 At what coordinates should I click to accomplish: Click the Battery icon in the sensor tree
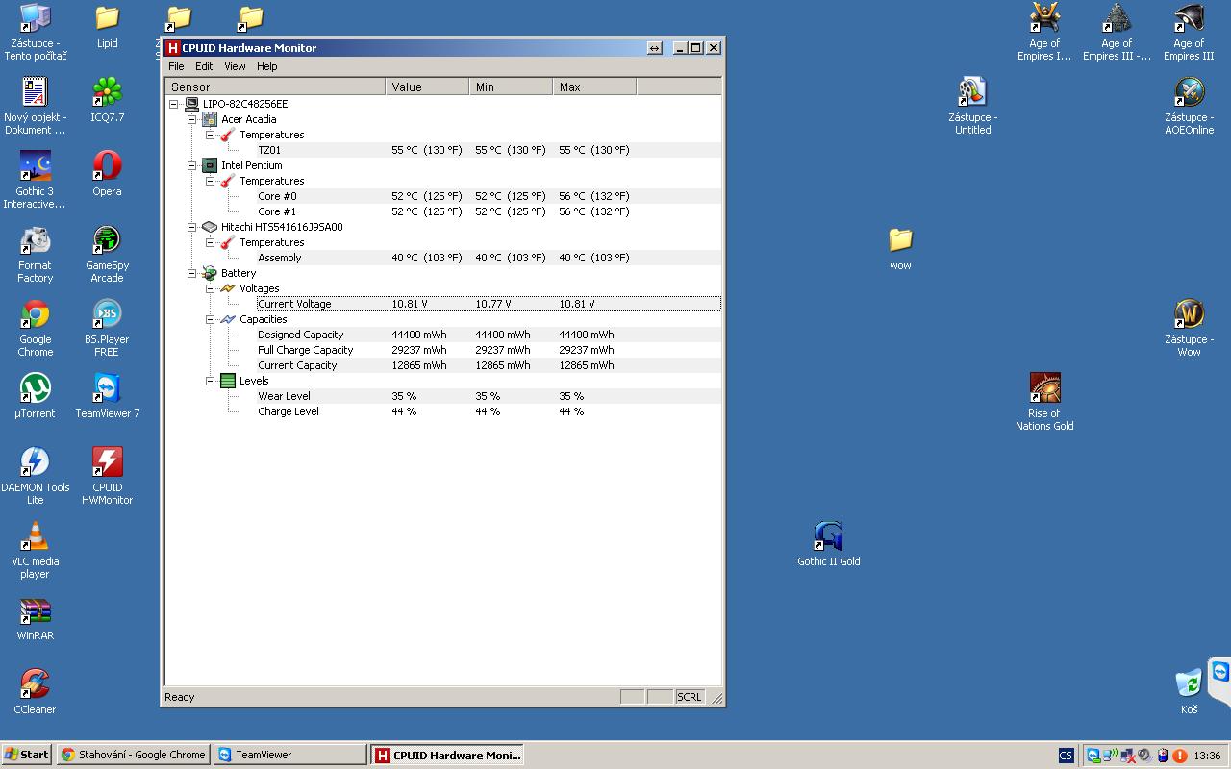(x=210, y=273)
